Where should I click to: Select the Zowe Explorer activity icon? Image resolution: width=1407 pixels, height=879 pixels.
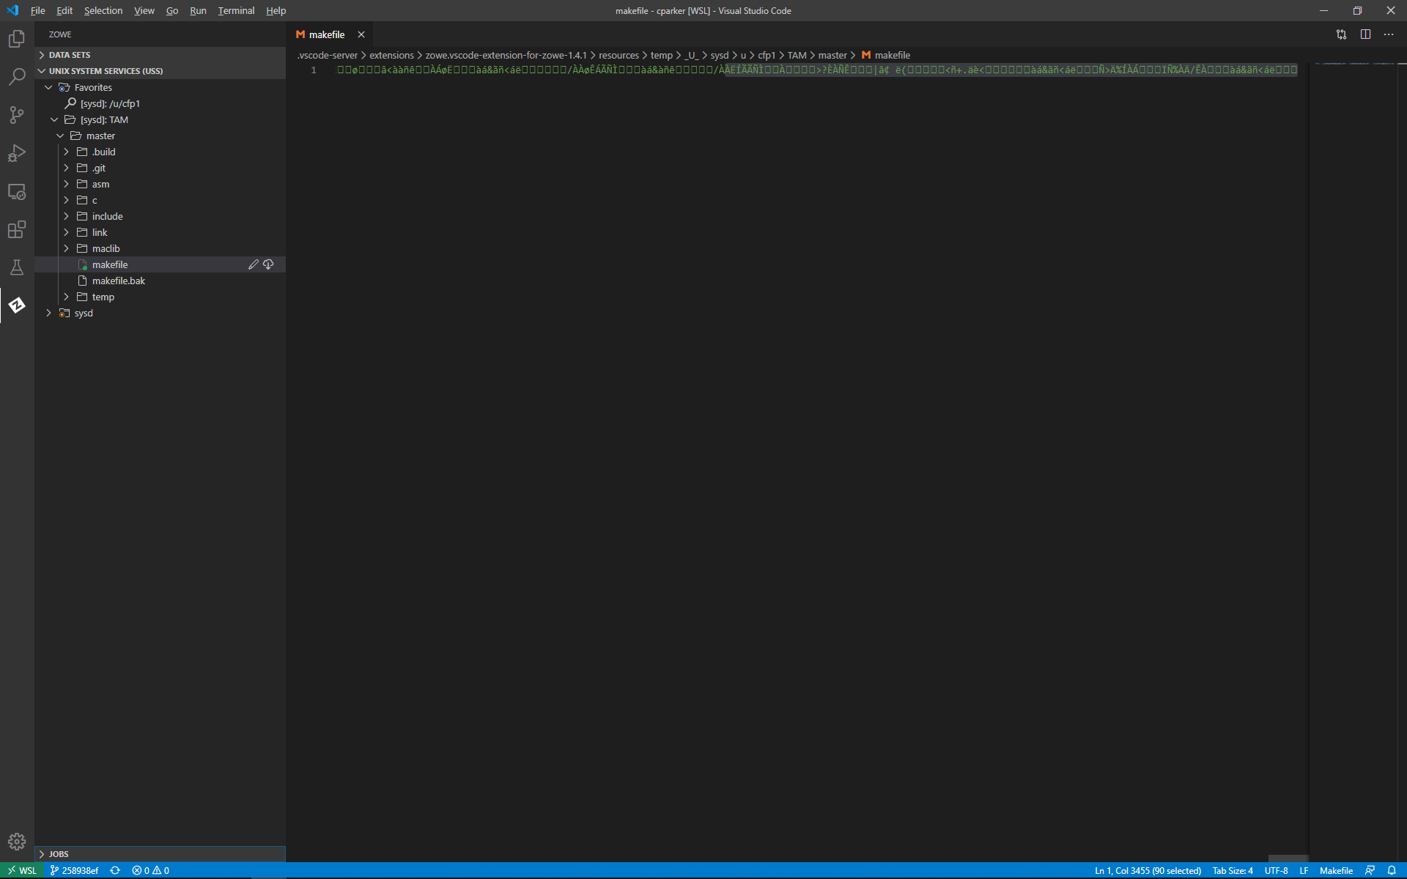coord(17,305)
